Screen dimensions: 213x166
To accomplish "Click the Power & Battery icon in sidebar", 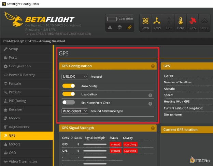I will tap(5, 75).
